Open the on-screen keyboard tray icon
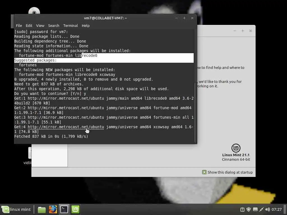The image size is (287, 215). (255, 209)
